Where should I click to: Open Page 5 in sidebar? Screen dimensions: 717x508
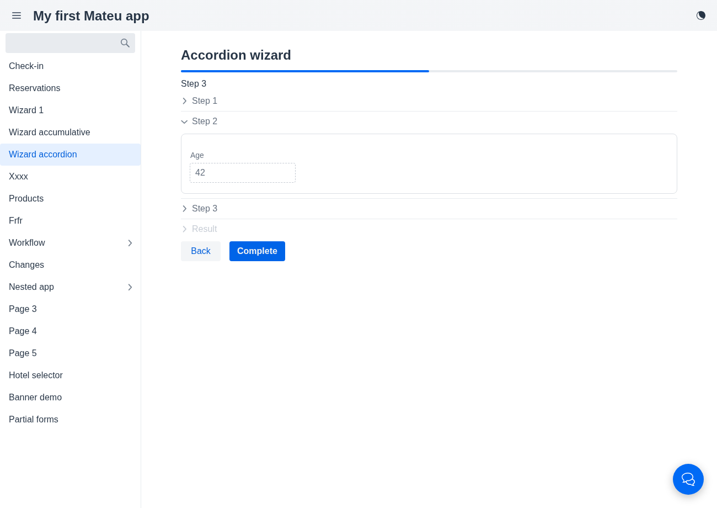(70, 353)
